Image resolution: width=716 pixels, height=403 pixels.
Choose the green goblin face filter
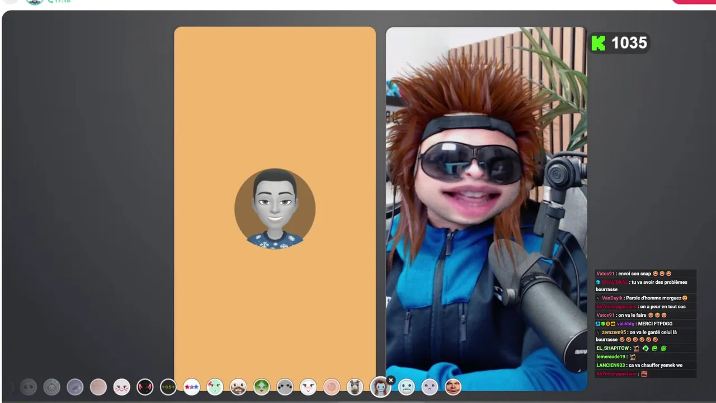coord(261,387)
